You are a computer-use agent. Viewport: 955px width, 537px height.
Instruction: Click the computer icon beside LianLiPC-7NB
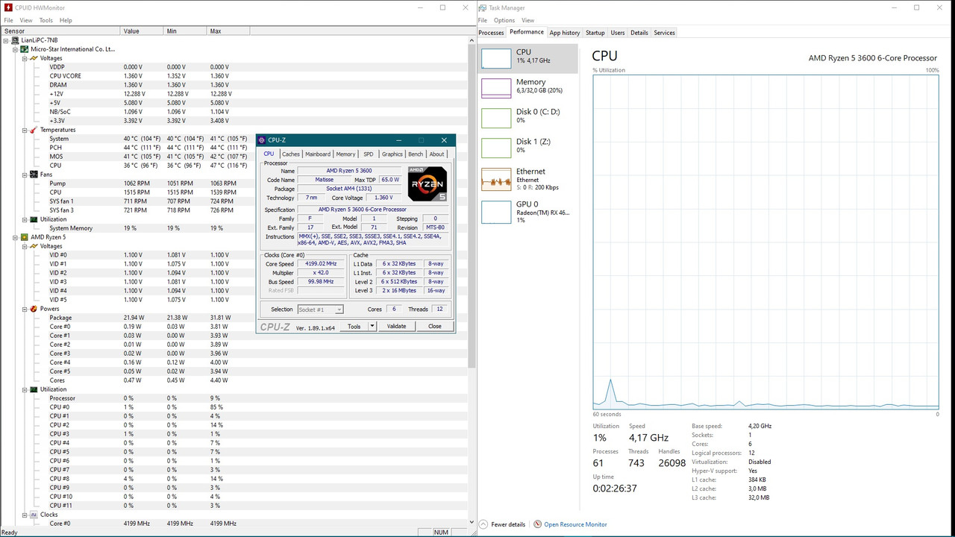click(x=15, y=40)
